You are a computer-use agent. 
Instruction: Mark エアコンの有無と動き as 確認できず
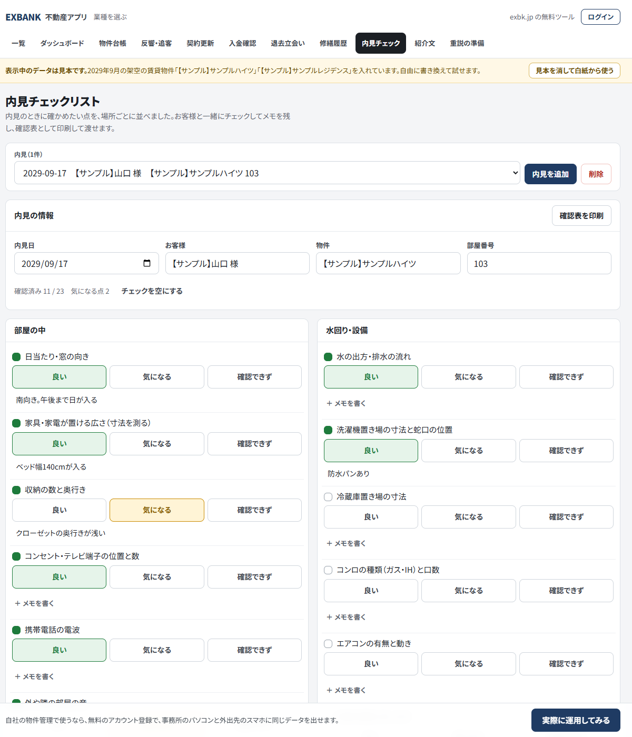[x=566, y=664]
